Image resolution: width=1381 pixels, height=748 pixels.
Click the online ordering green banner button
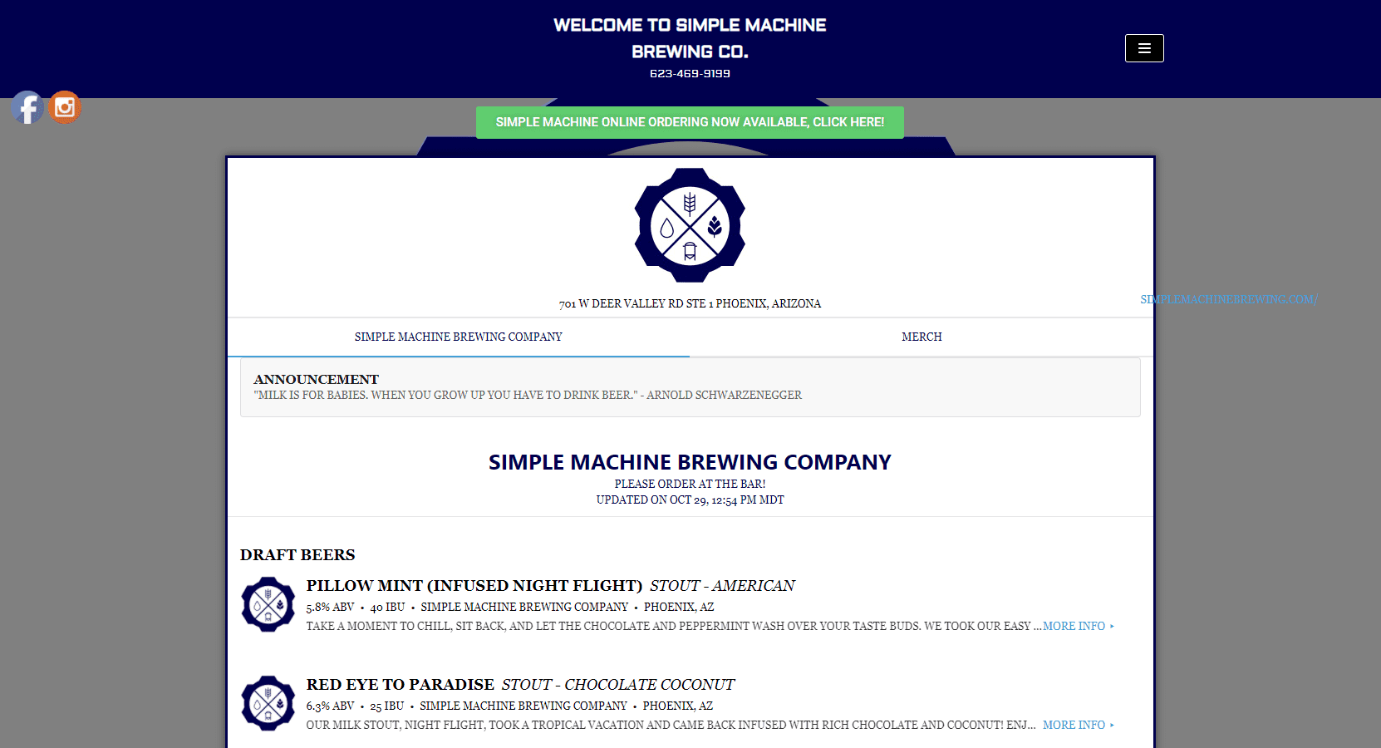[690, 122]
